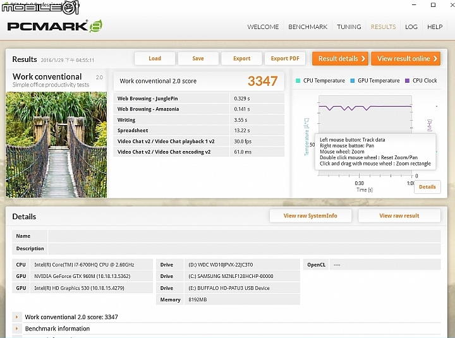Select the Spreadsheet result row
The image size is (455, 338).
tap(199, 131)
